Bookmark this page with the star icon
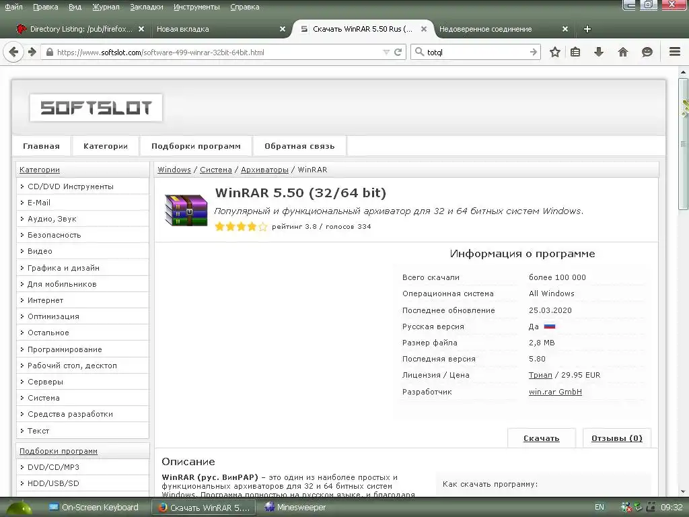 [x=555, y=52]
